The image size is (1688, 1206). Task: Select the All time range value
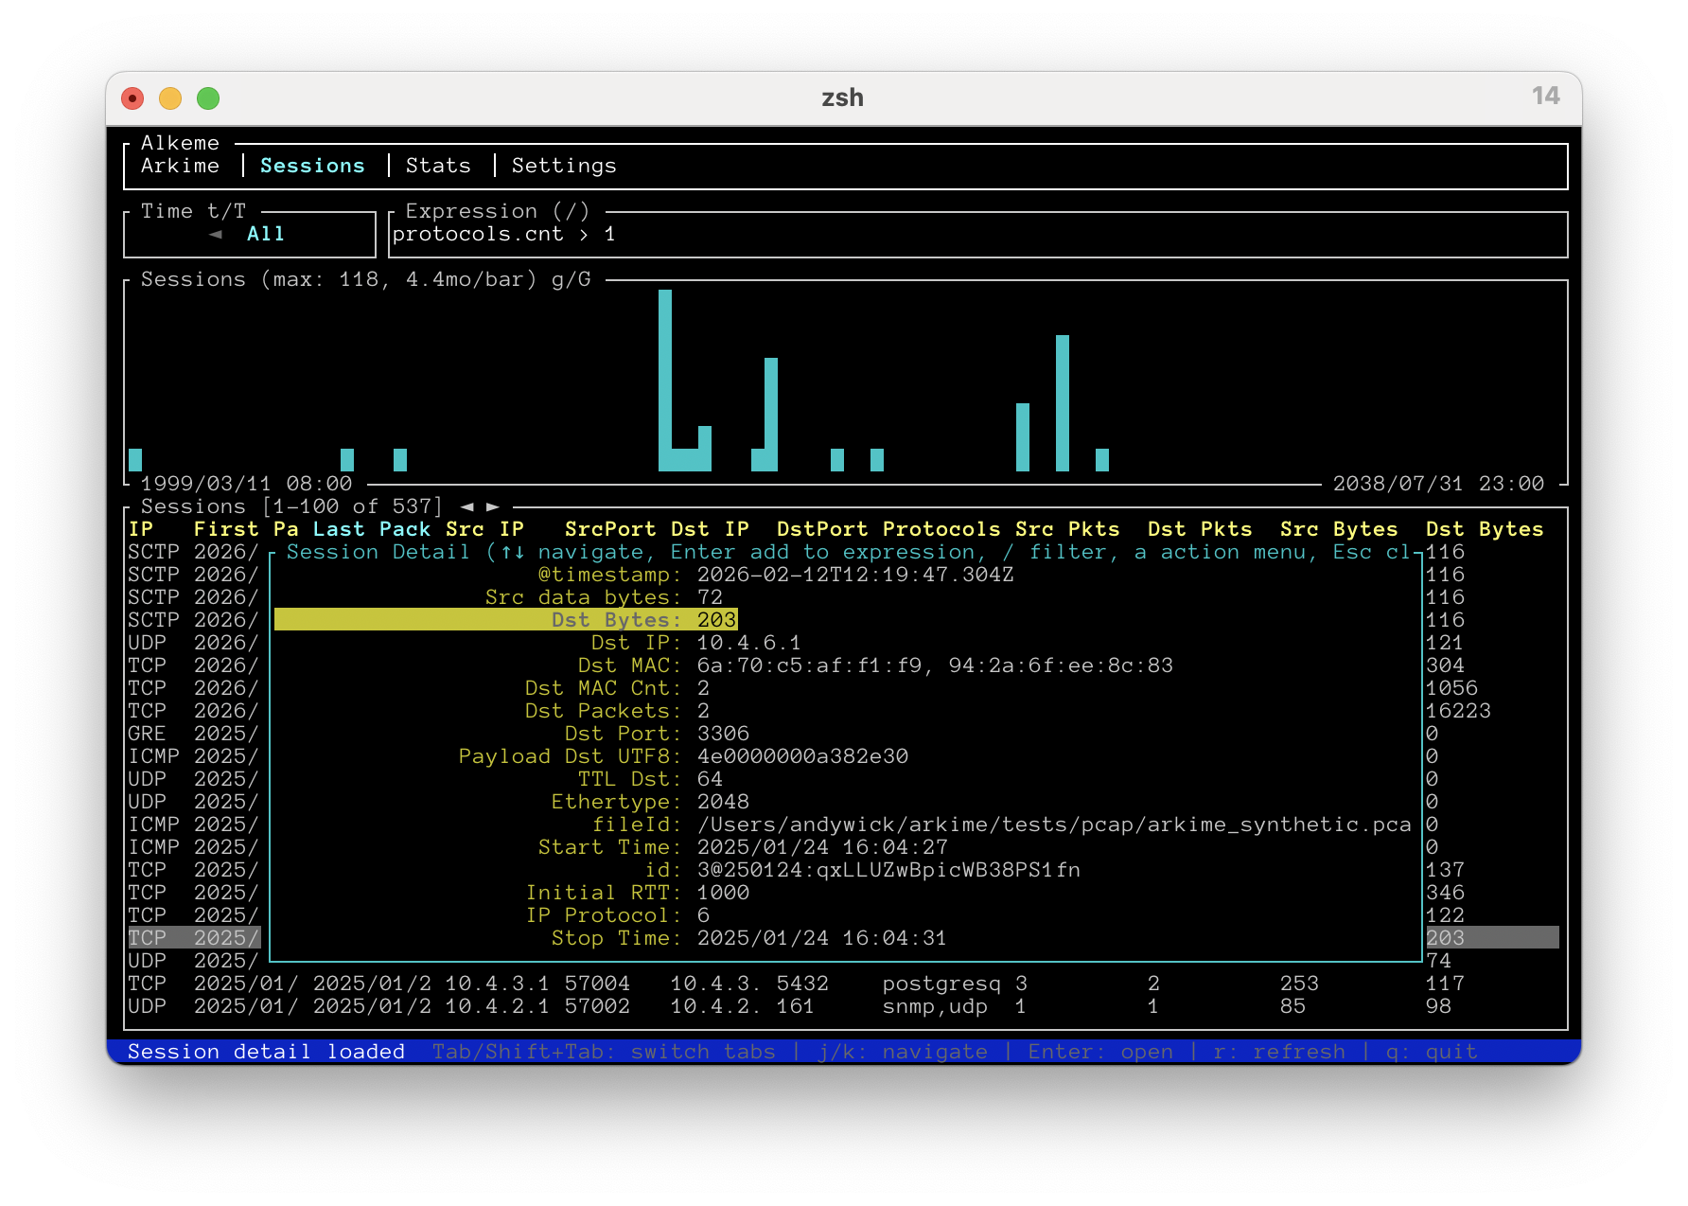pos(266,234)
